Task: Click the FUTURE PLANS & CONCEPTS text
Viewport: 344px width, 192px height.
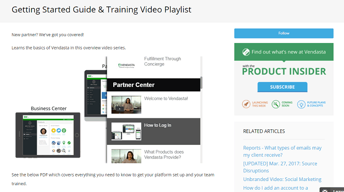Action: coord(316,104)
